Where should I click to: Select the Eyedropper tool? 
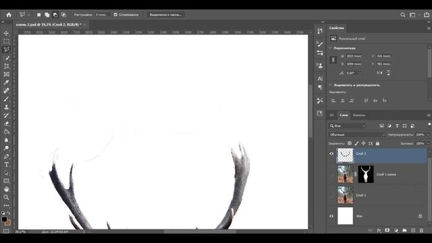(x=6, y=82)
